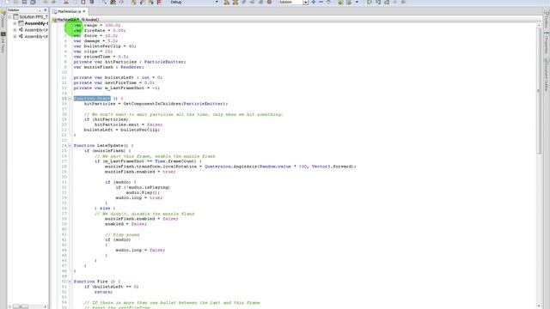Close the MachineGun.js tab

tap(84, 11)
